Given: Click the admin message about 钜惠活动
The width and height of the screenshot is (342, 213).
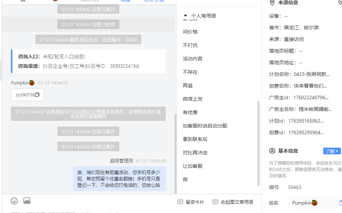Looking at the screenshot, I should (119, 179).
